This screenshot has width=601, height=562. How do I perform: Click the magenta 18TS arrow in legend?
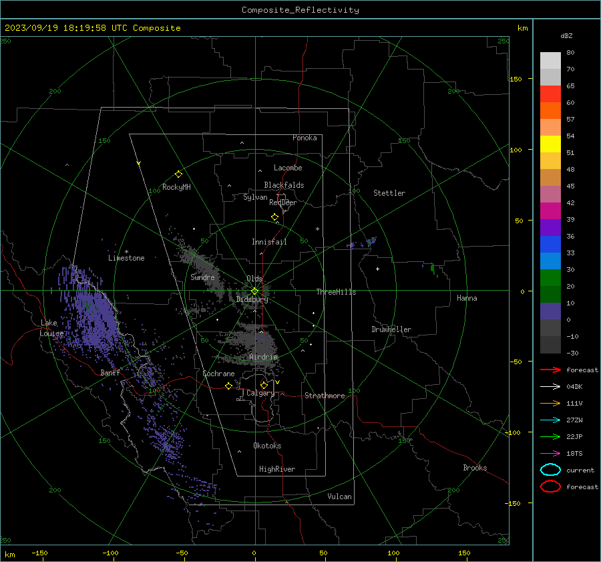[x=550, y=454]
